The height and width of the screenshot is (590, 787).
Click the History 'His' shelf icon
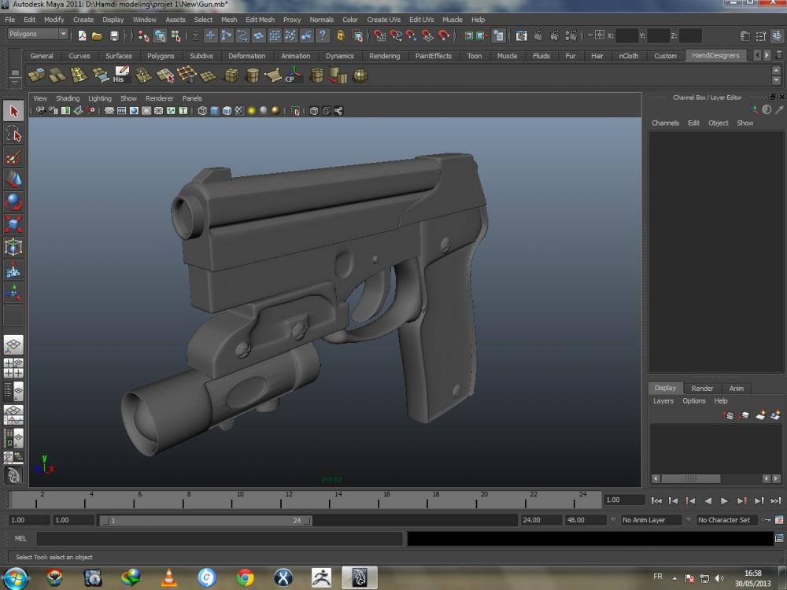(x=120, y=76)
